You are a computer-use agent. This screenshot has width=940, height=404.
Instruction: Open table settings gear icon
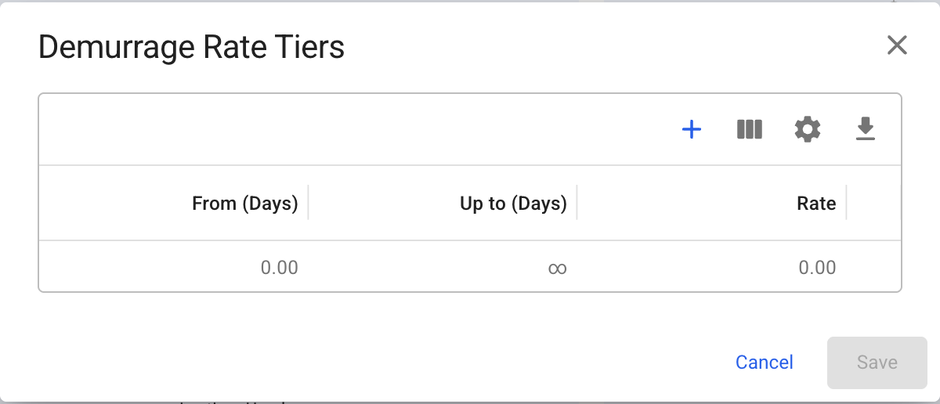pos(808,129)
